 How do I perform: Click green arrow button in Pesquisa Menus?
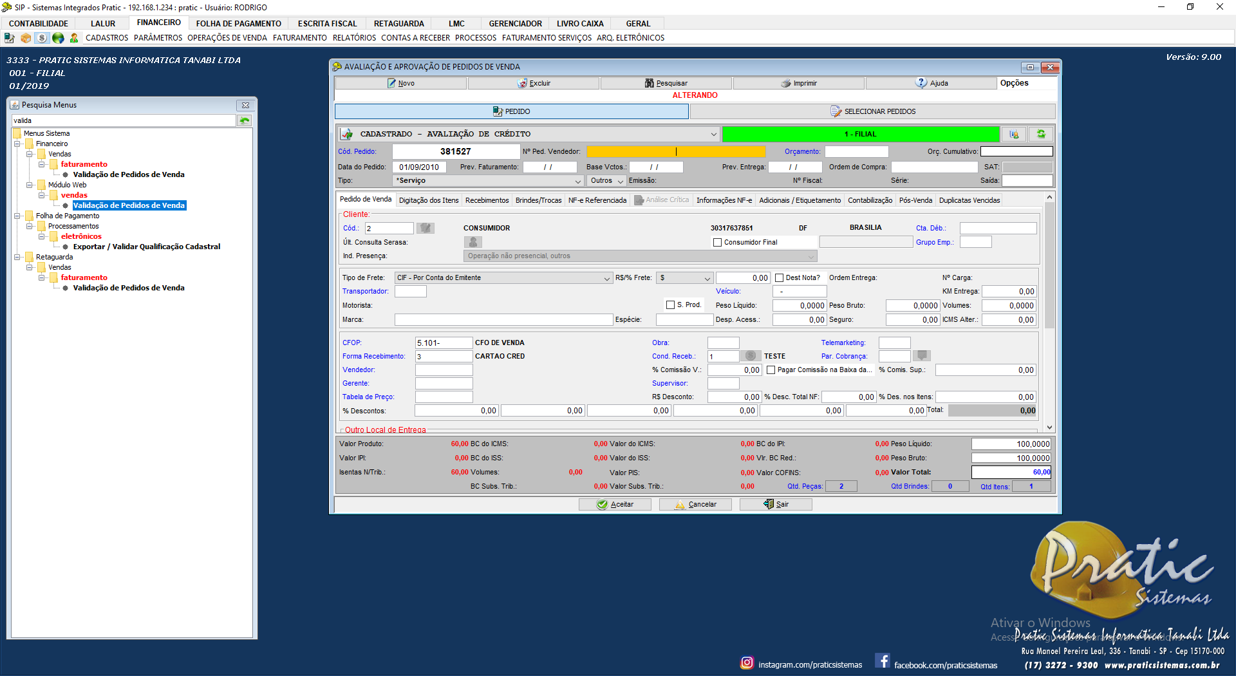245,120
